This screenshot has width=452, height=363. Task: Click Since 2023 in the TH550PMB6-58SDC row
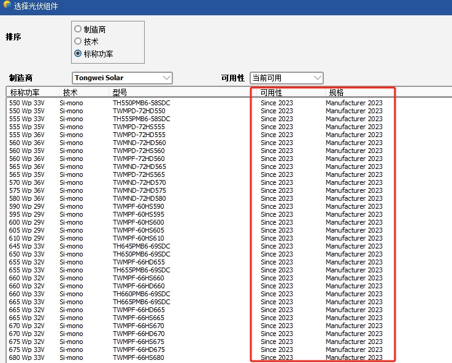277,103
